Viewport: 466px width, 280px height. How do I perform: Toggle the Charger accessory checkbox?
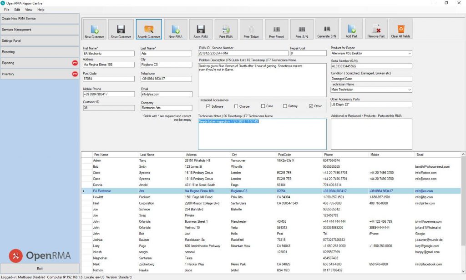(x=237, y=106)
